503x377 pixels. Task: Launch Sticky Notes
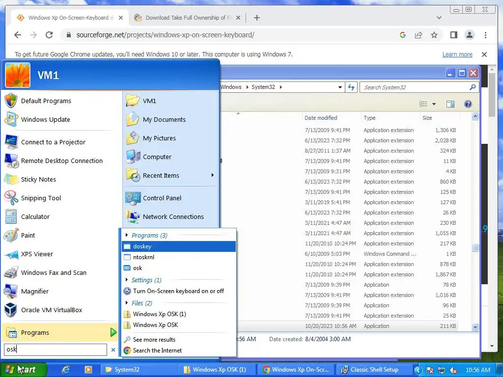(x=38, y=179)
